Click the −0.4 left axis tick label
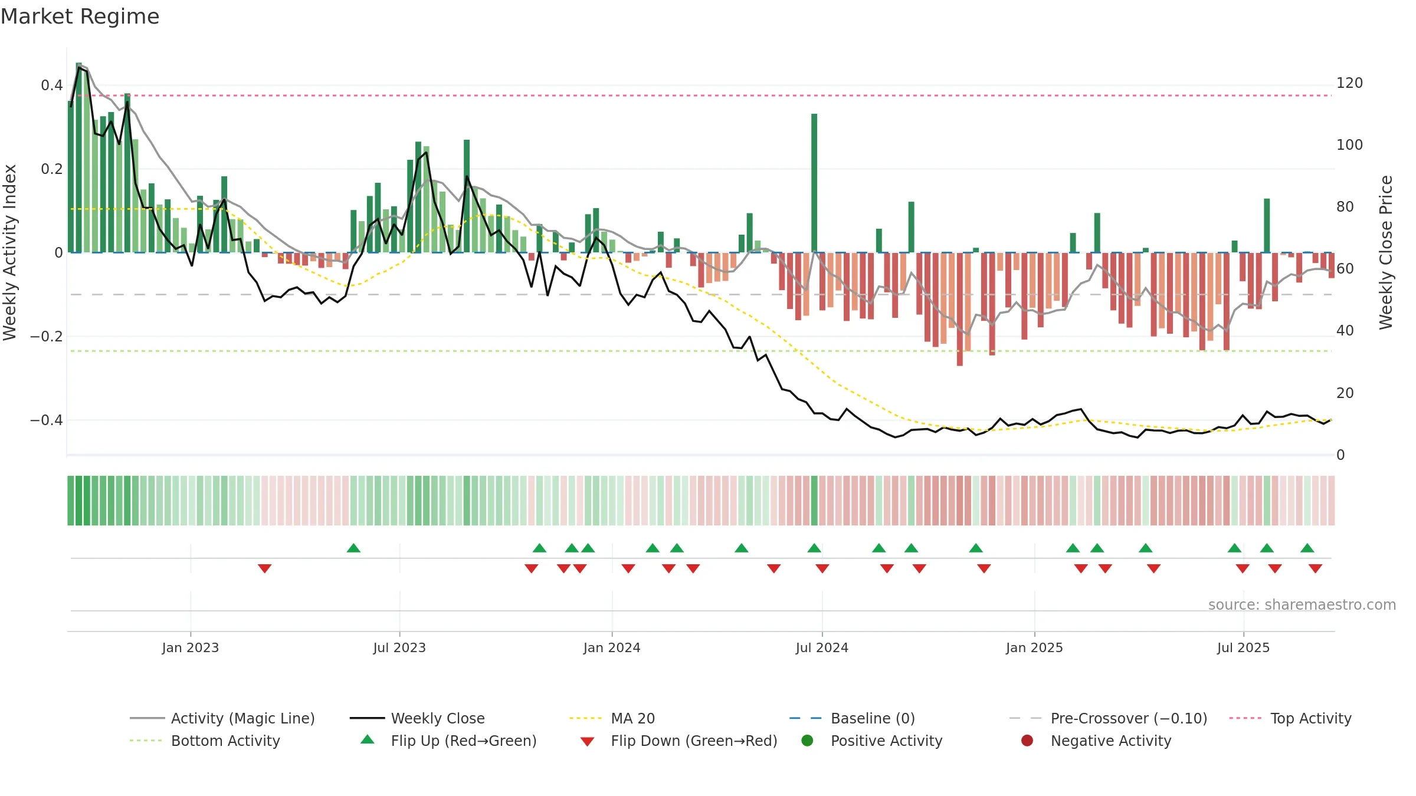Viewport: 1416px width, 796px height. coord(47,420)
